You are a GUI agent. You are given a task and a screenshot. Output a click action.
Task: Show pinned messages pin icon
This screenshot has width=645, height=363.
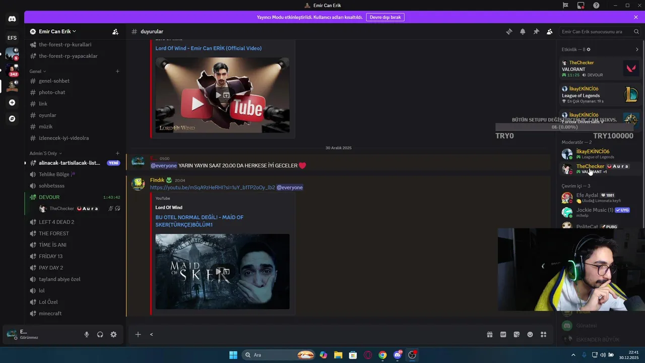point(536,31)
